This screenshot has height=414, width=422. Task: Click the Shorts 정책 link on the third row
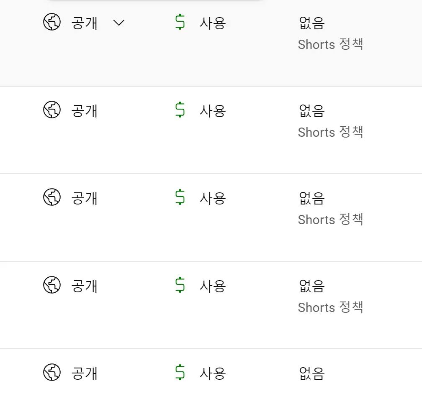[x=330, y=220]
